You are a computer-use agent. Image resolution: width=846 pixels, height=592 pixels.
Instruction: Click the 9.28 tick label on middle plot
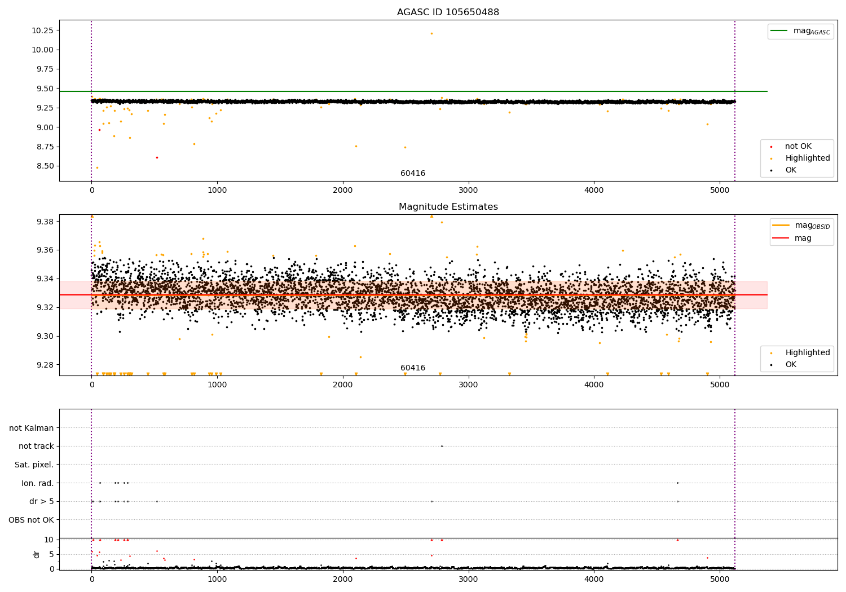(x=45, y=365)
